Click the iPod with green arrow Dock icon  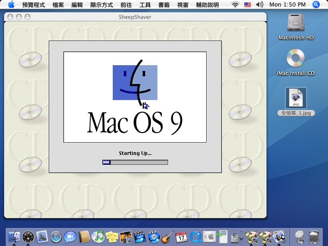tap(223, 237)
